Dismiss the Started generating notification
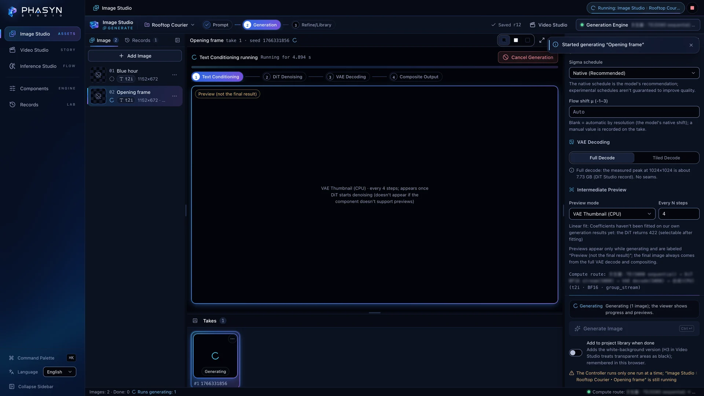704x396 pixels. pos(691,45)
